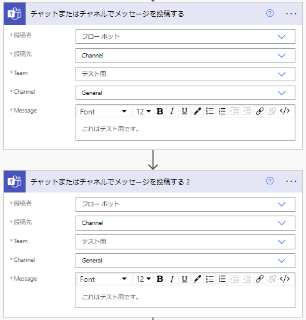
Task: Click insert link icon in second action's editor
Action: 260,279
